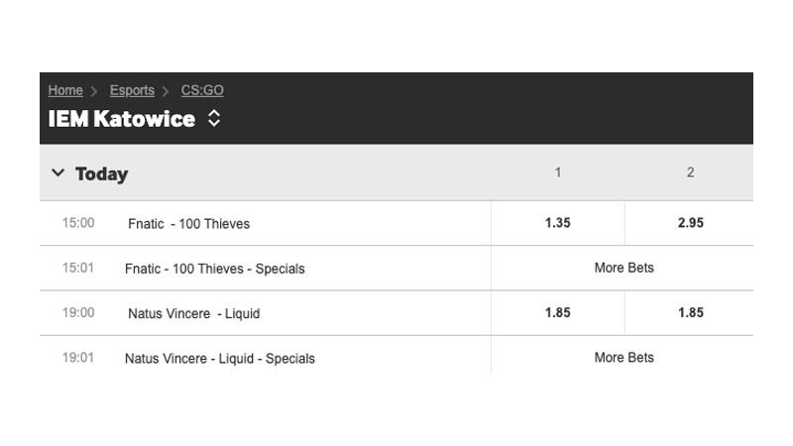Open the Natus Vincere - Liquid match

[x=193, y=313]
